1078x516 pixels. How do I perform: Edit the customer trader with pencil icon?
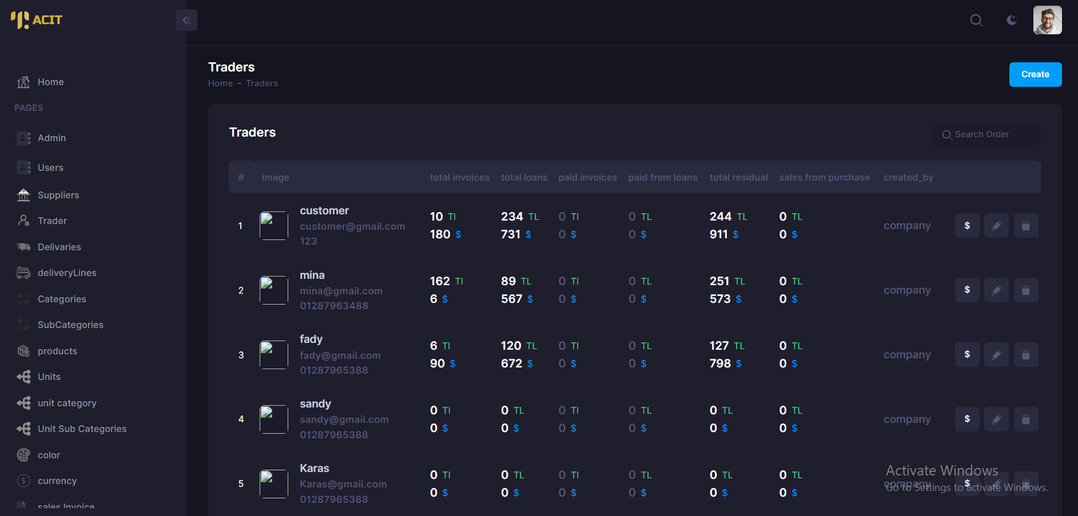pyautogui.click(x=996, y=226)
